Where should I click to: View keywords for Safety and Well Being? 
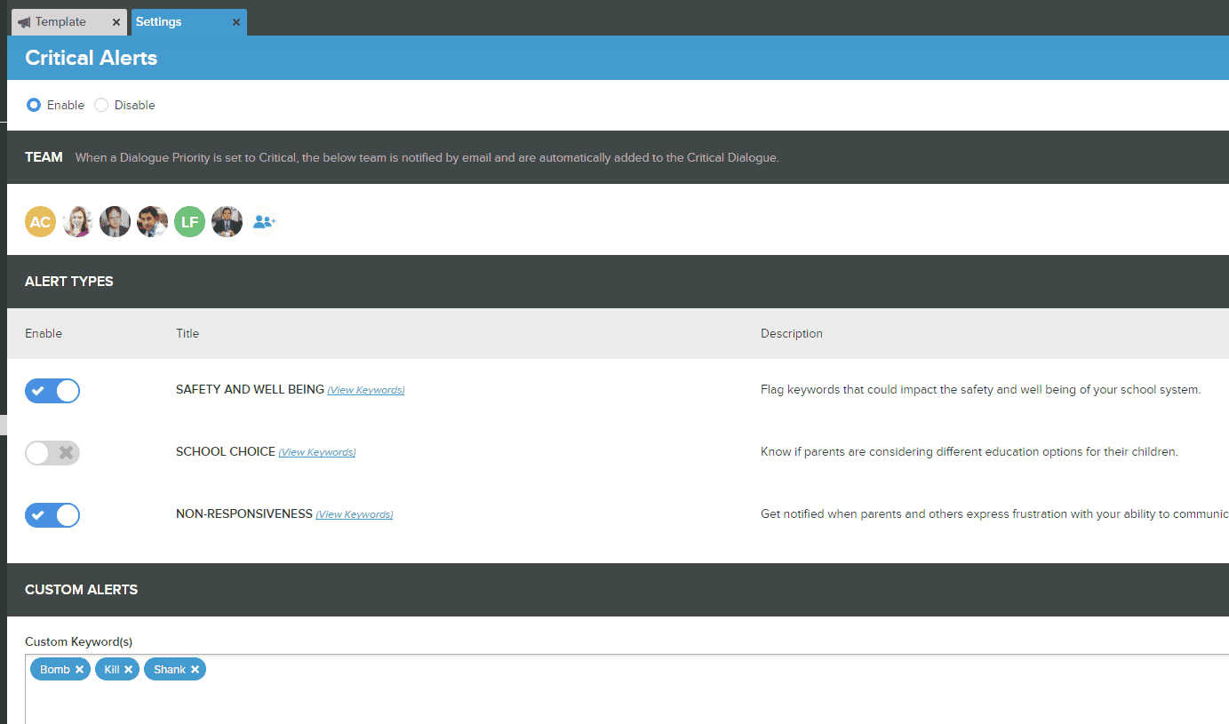pyautogui.click(x=365, y=390)
